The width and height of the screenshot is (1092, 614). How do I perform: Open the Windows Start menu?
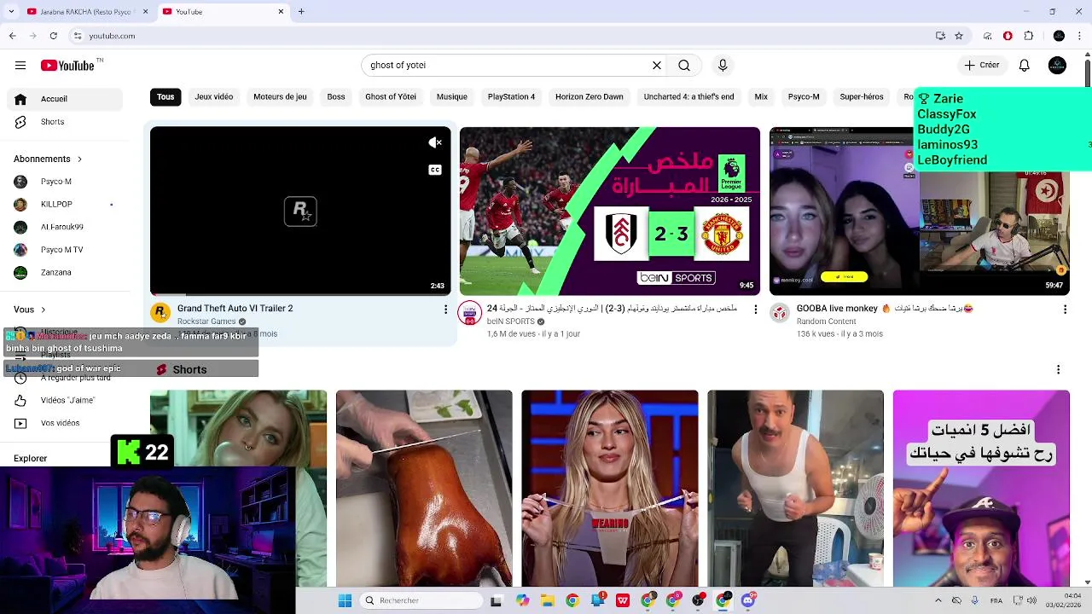345,600
